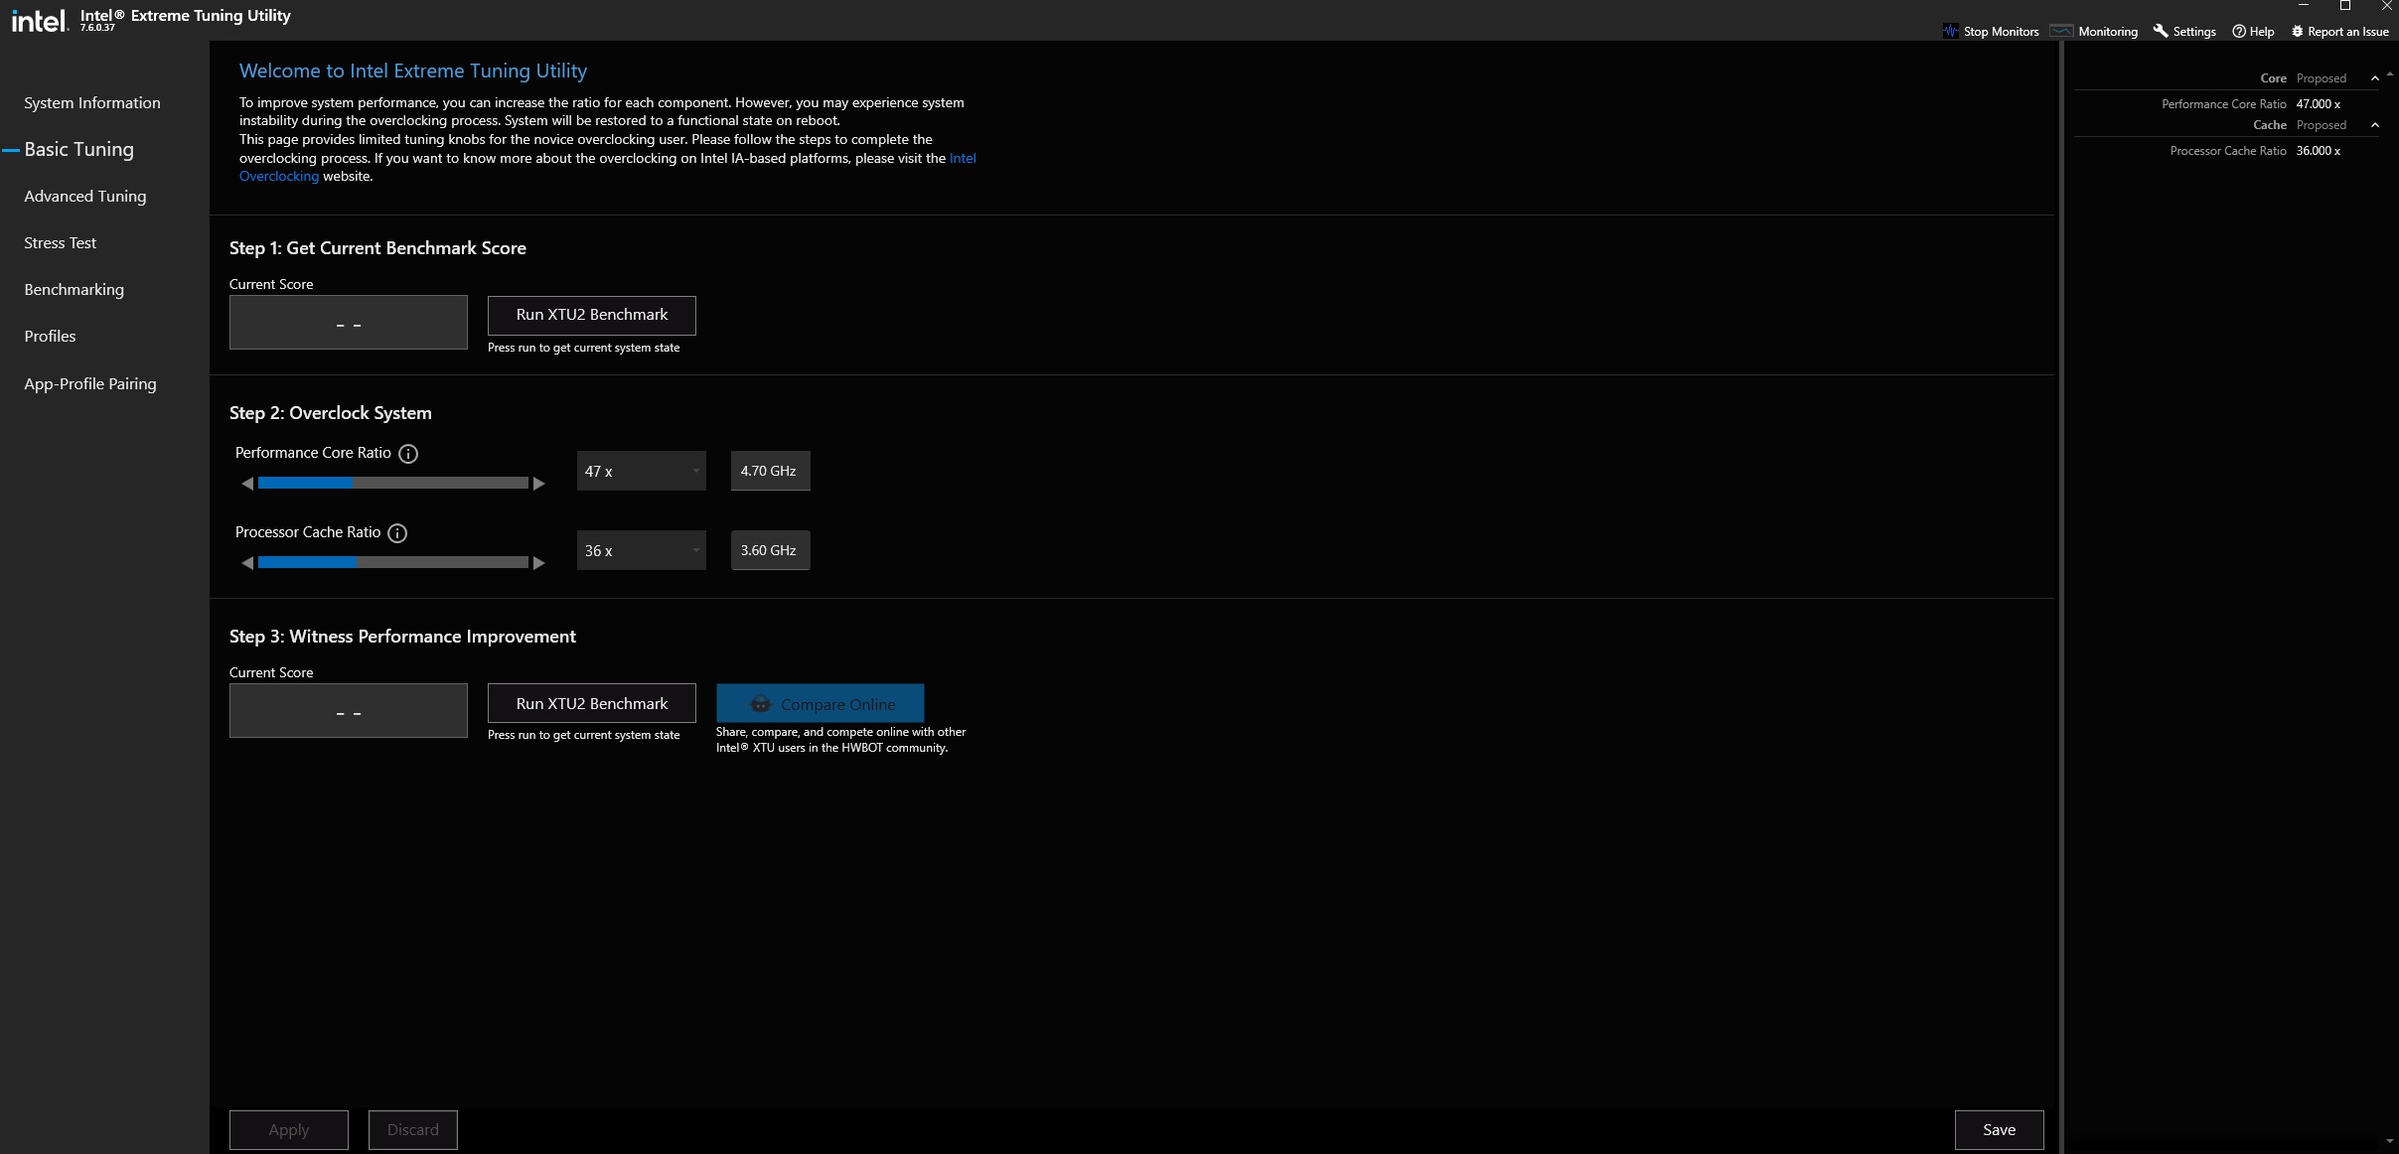This screenshot has height=1154, width=2399.
Task: Click the 3.60 GHz frequency value
Action: (x=771, y=550)
